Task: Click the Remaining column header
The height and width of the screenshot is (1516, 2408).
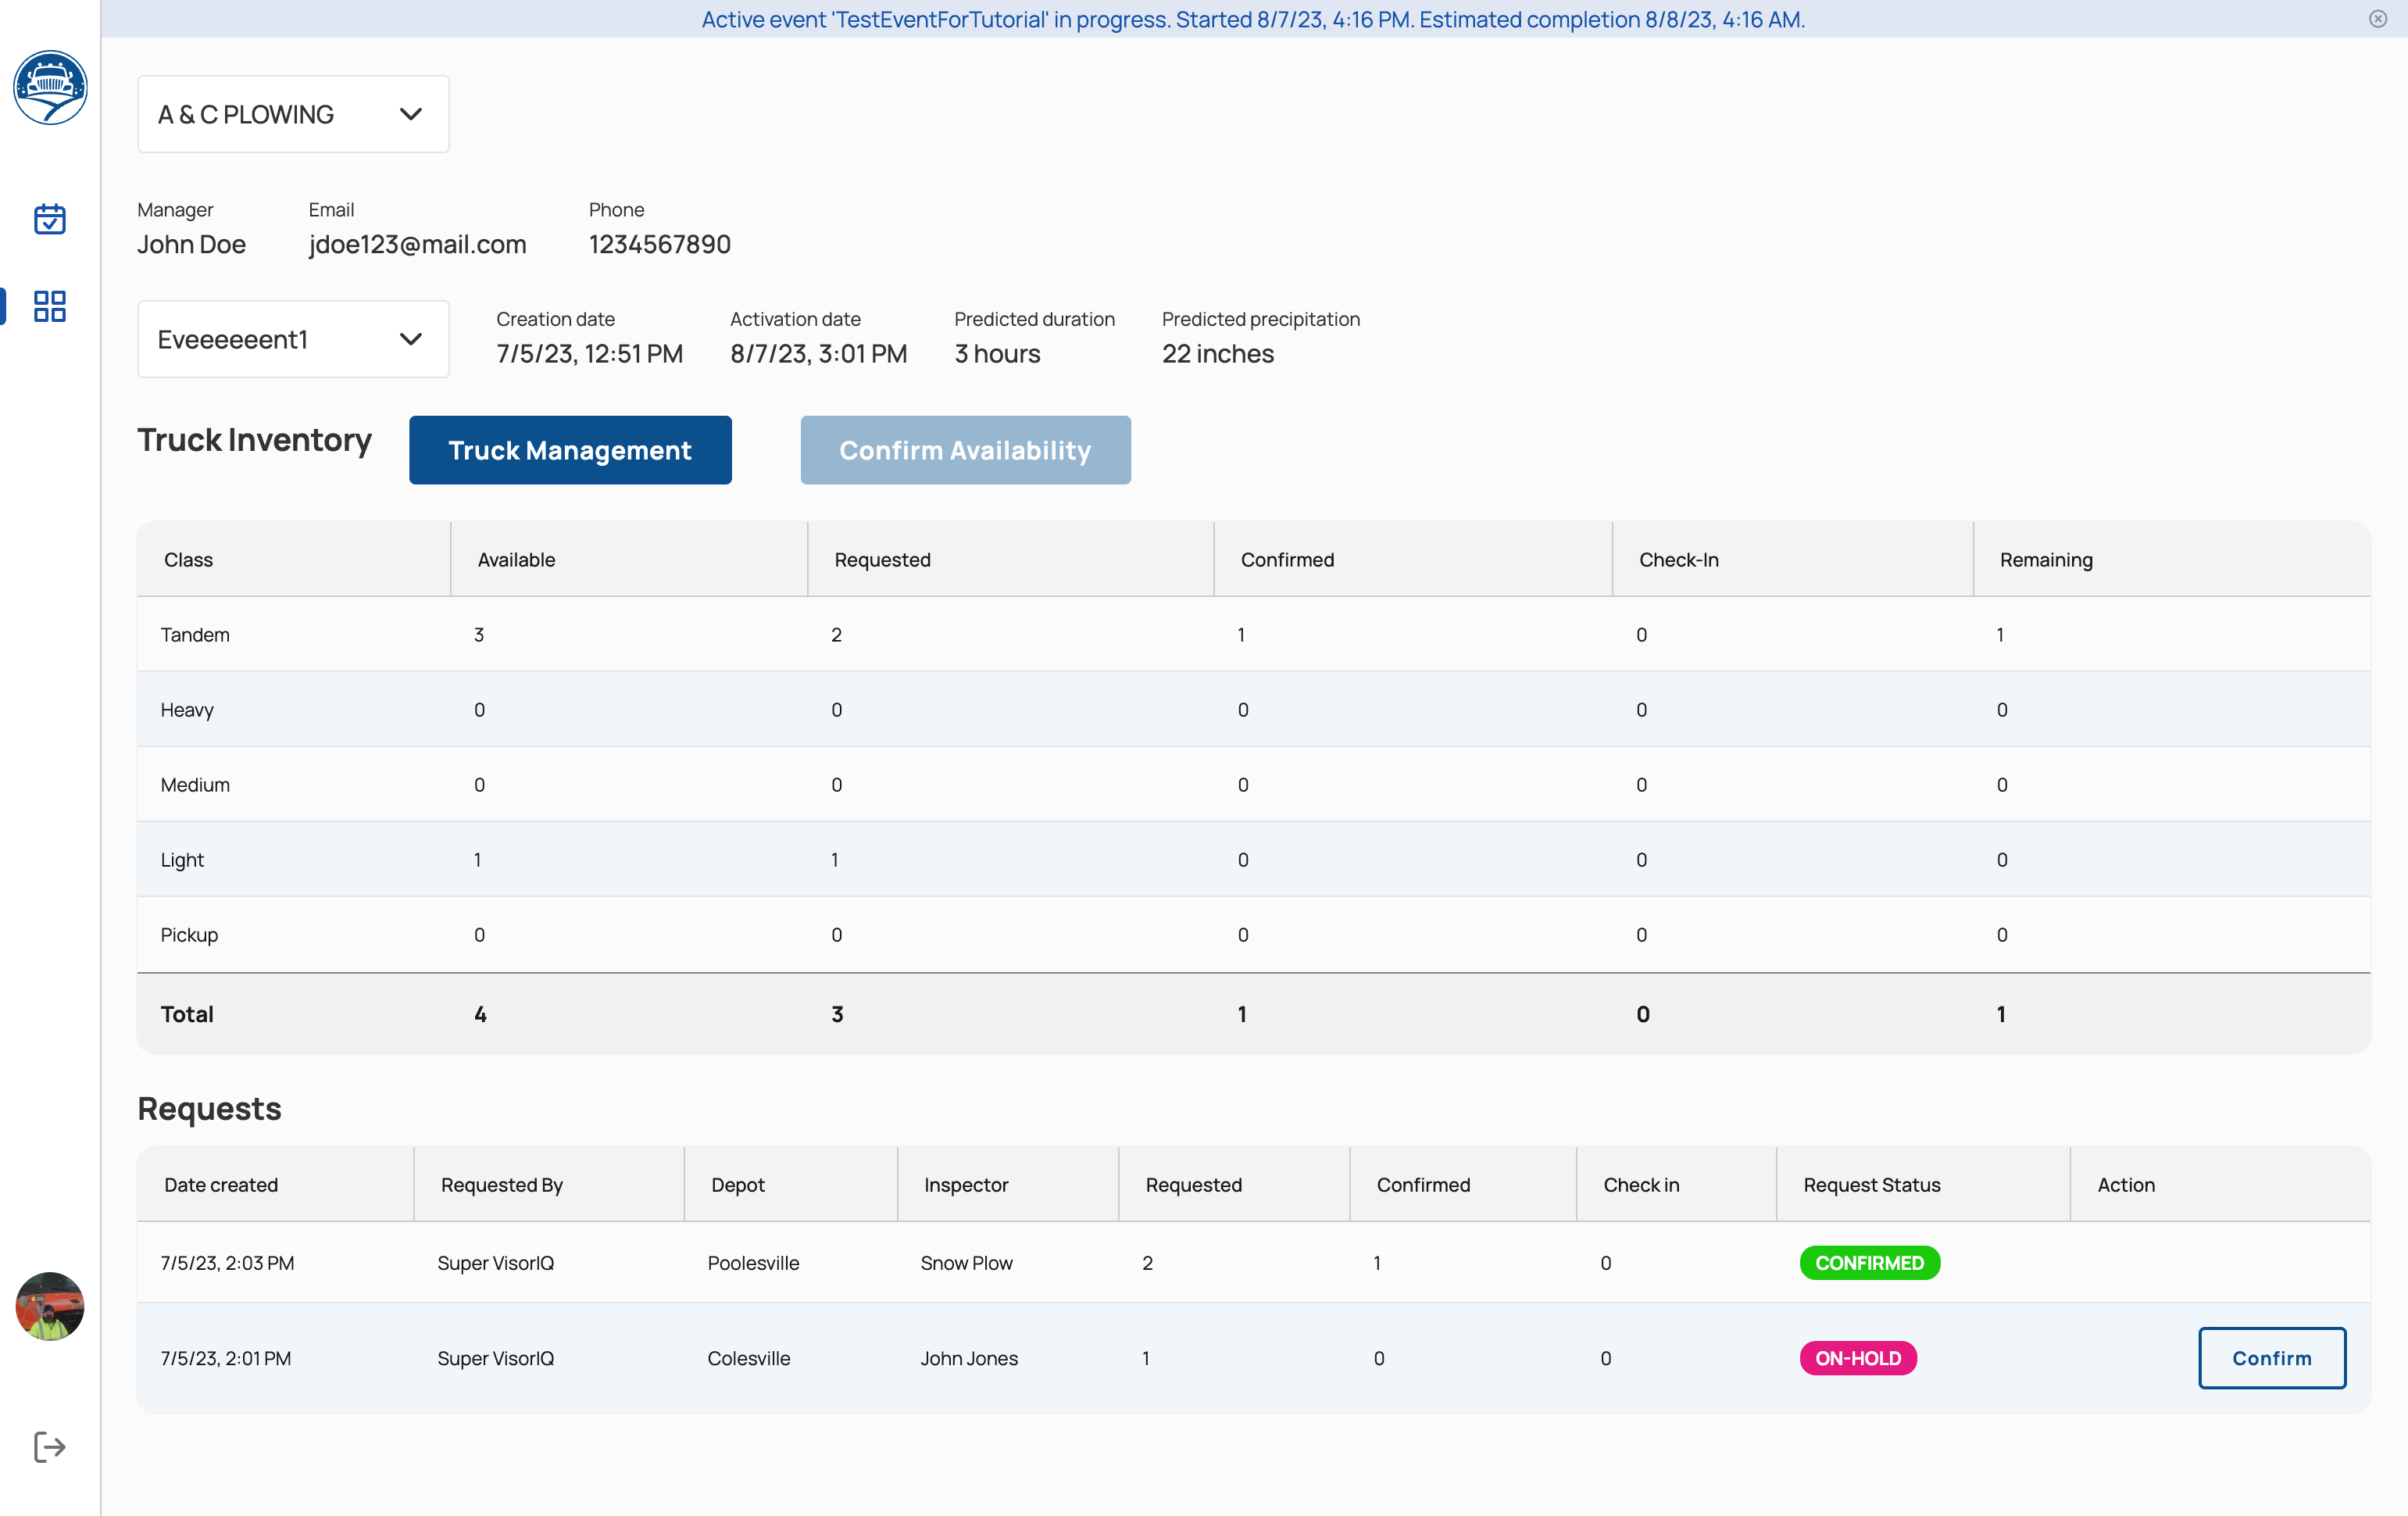Action: (x=2045, y=559)
